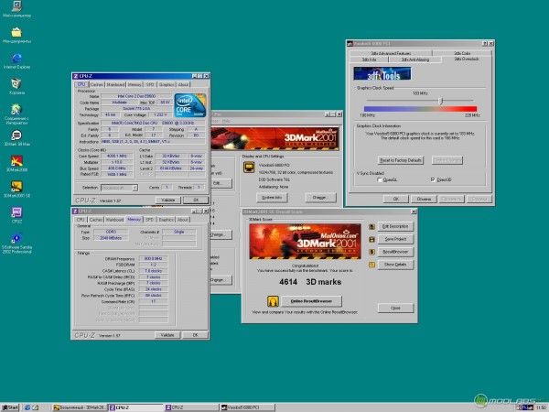Viewport: 549px width, 412px height.
Task: Uncheck the Direct3D V-Sync Disabled checkbox
Action: 433,179
